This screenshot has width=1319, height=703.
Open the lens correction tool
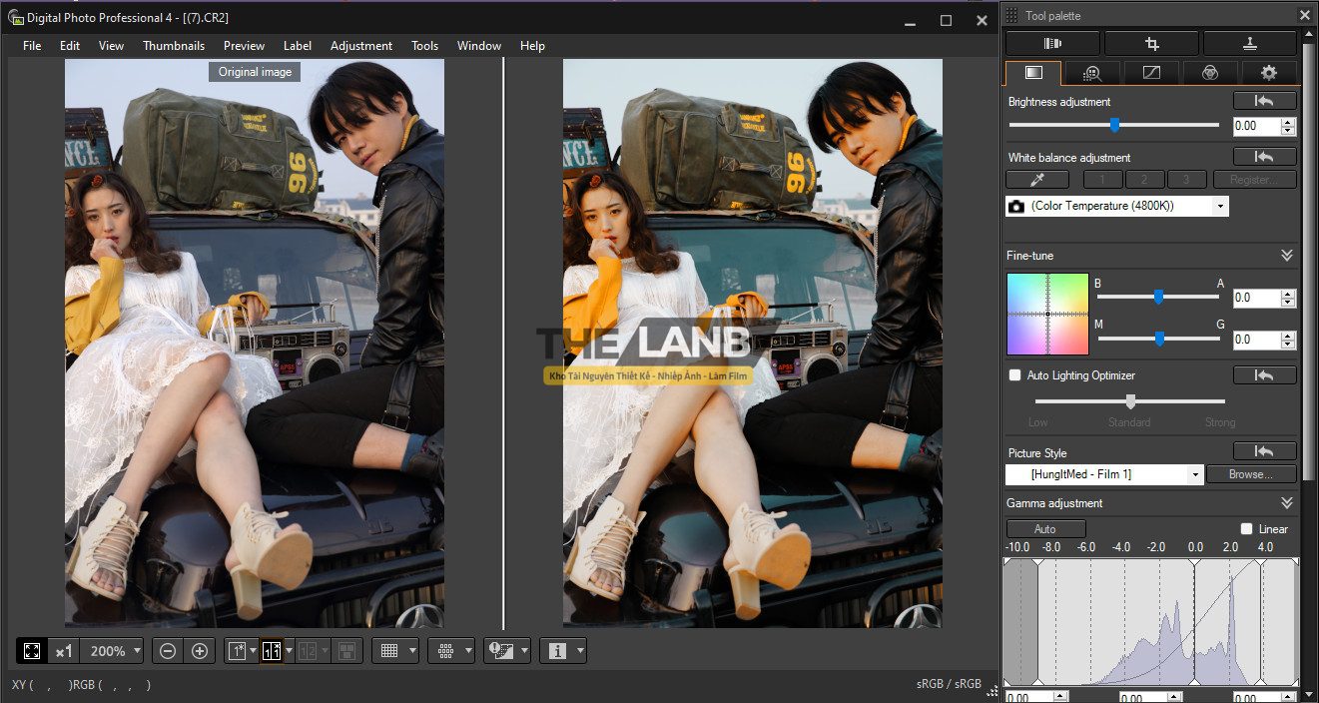1052,43
